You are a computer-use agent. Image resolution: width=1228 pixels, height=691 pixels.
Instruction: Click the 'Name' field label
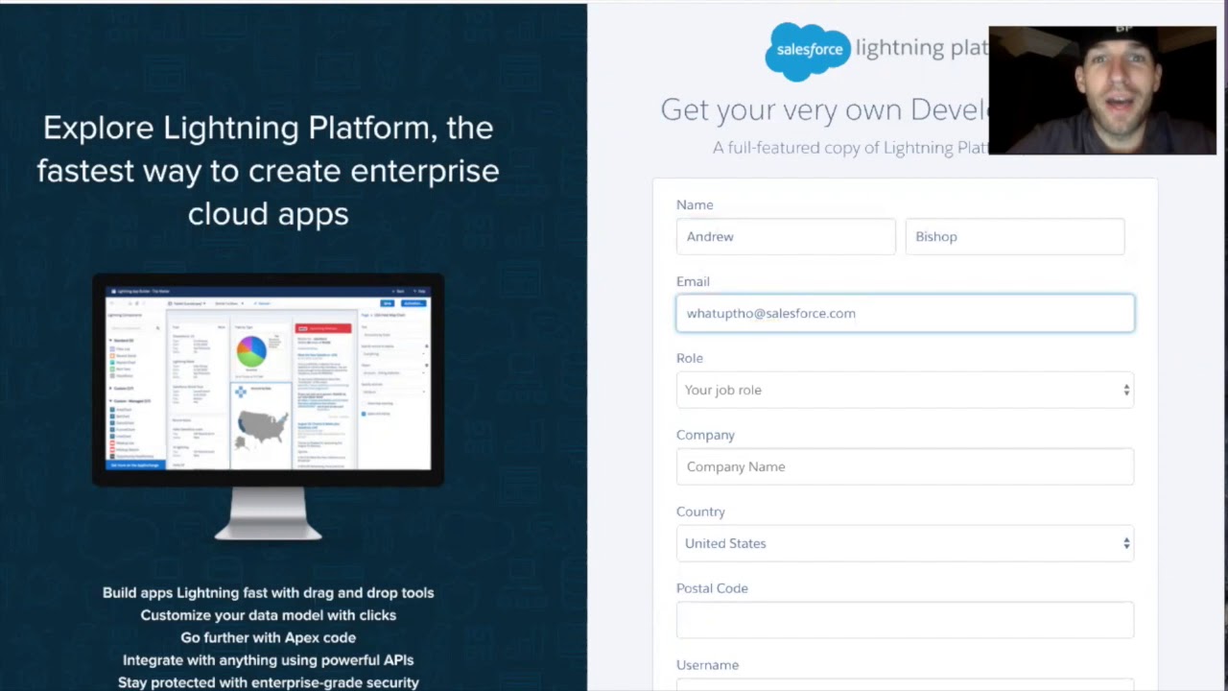pos(695,204)
